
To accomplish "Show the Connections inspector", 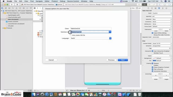I will tap(166, 8).
